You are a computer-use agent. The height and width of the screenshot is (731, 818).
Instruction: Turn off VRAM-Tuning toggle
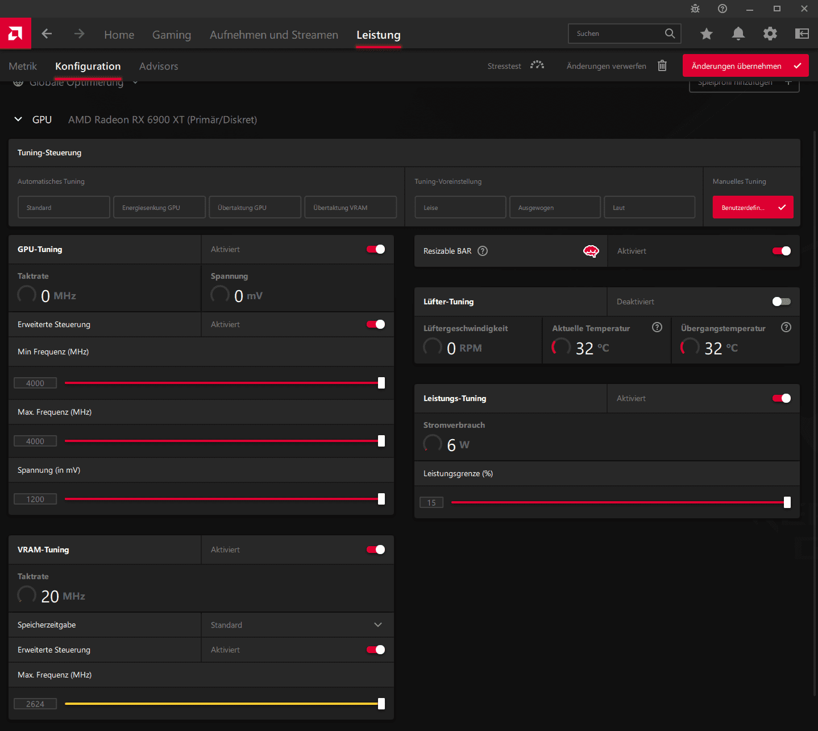[x=376, y=550]
